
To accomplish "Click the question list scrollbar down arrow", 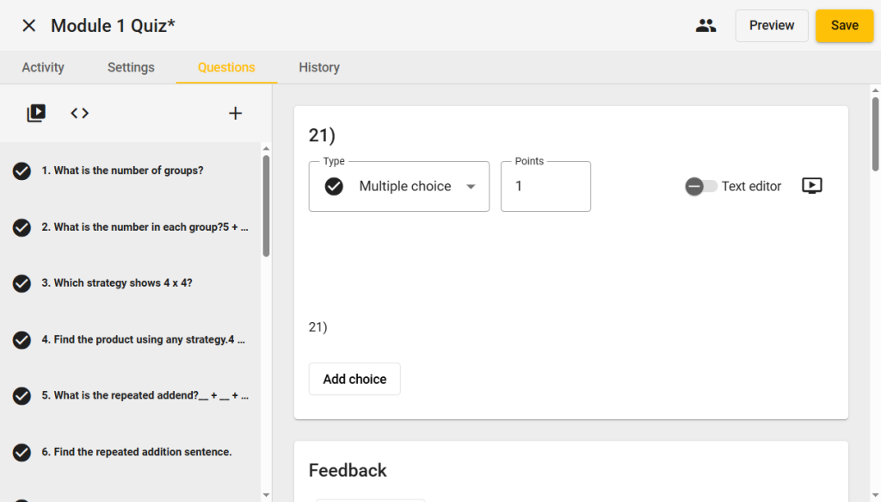I will [266, 495].
